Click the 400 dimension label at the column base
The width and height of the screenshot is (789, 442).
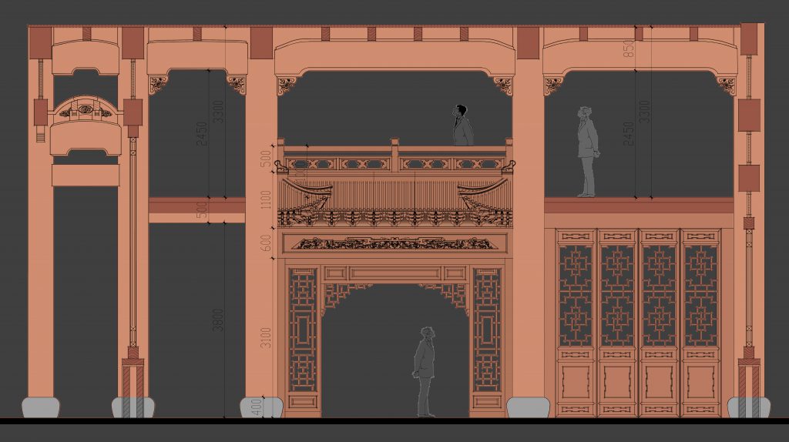click(x=266, y=407)
